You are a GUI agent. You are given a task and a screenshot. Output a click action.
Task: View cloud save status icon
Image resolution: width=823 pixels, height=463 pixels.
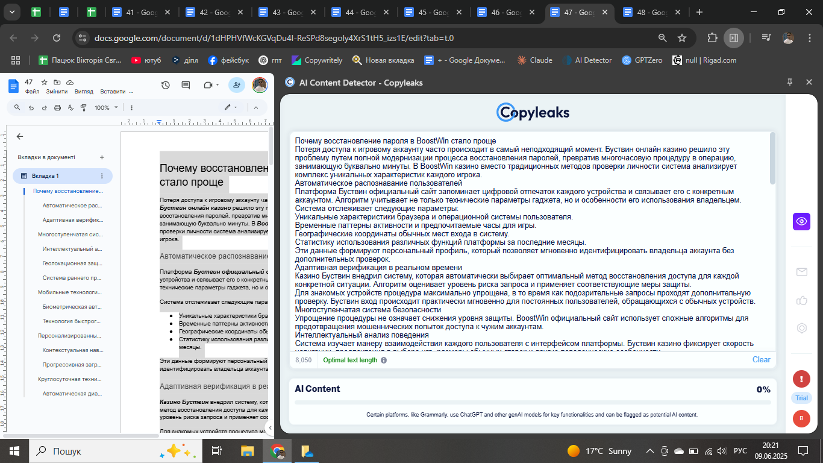(70, 82)
